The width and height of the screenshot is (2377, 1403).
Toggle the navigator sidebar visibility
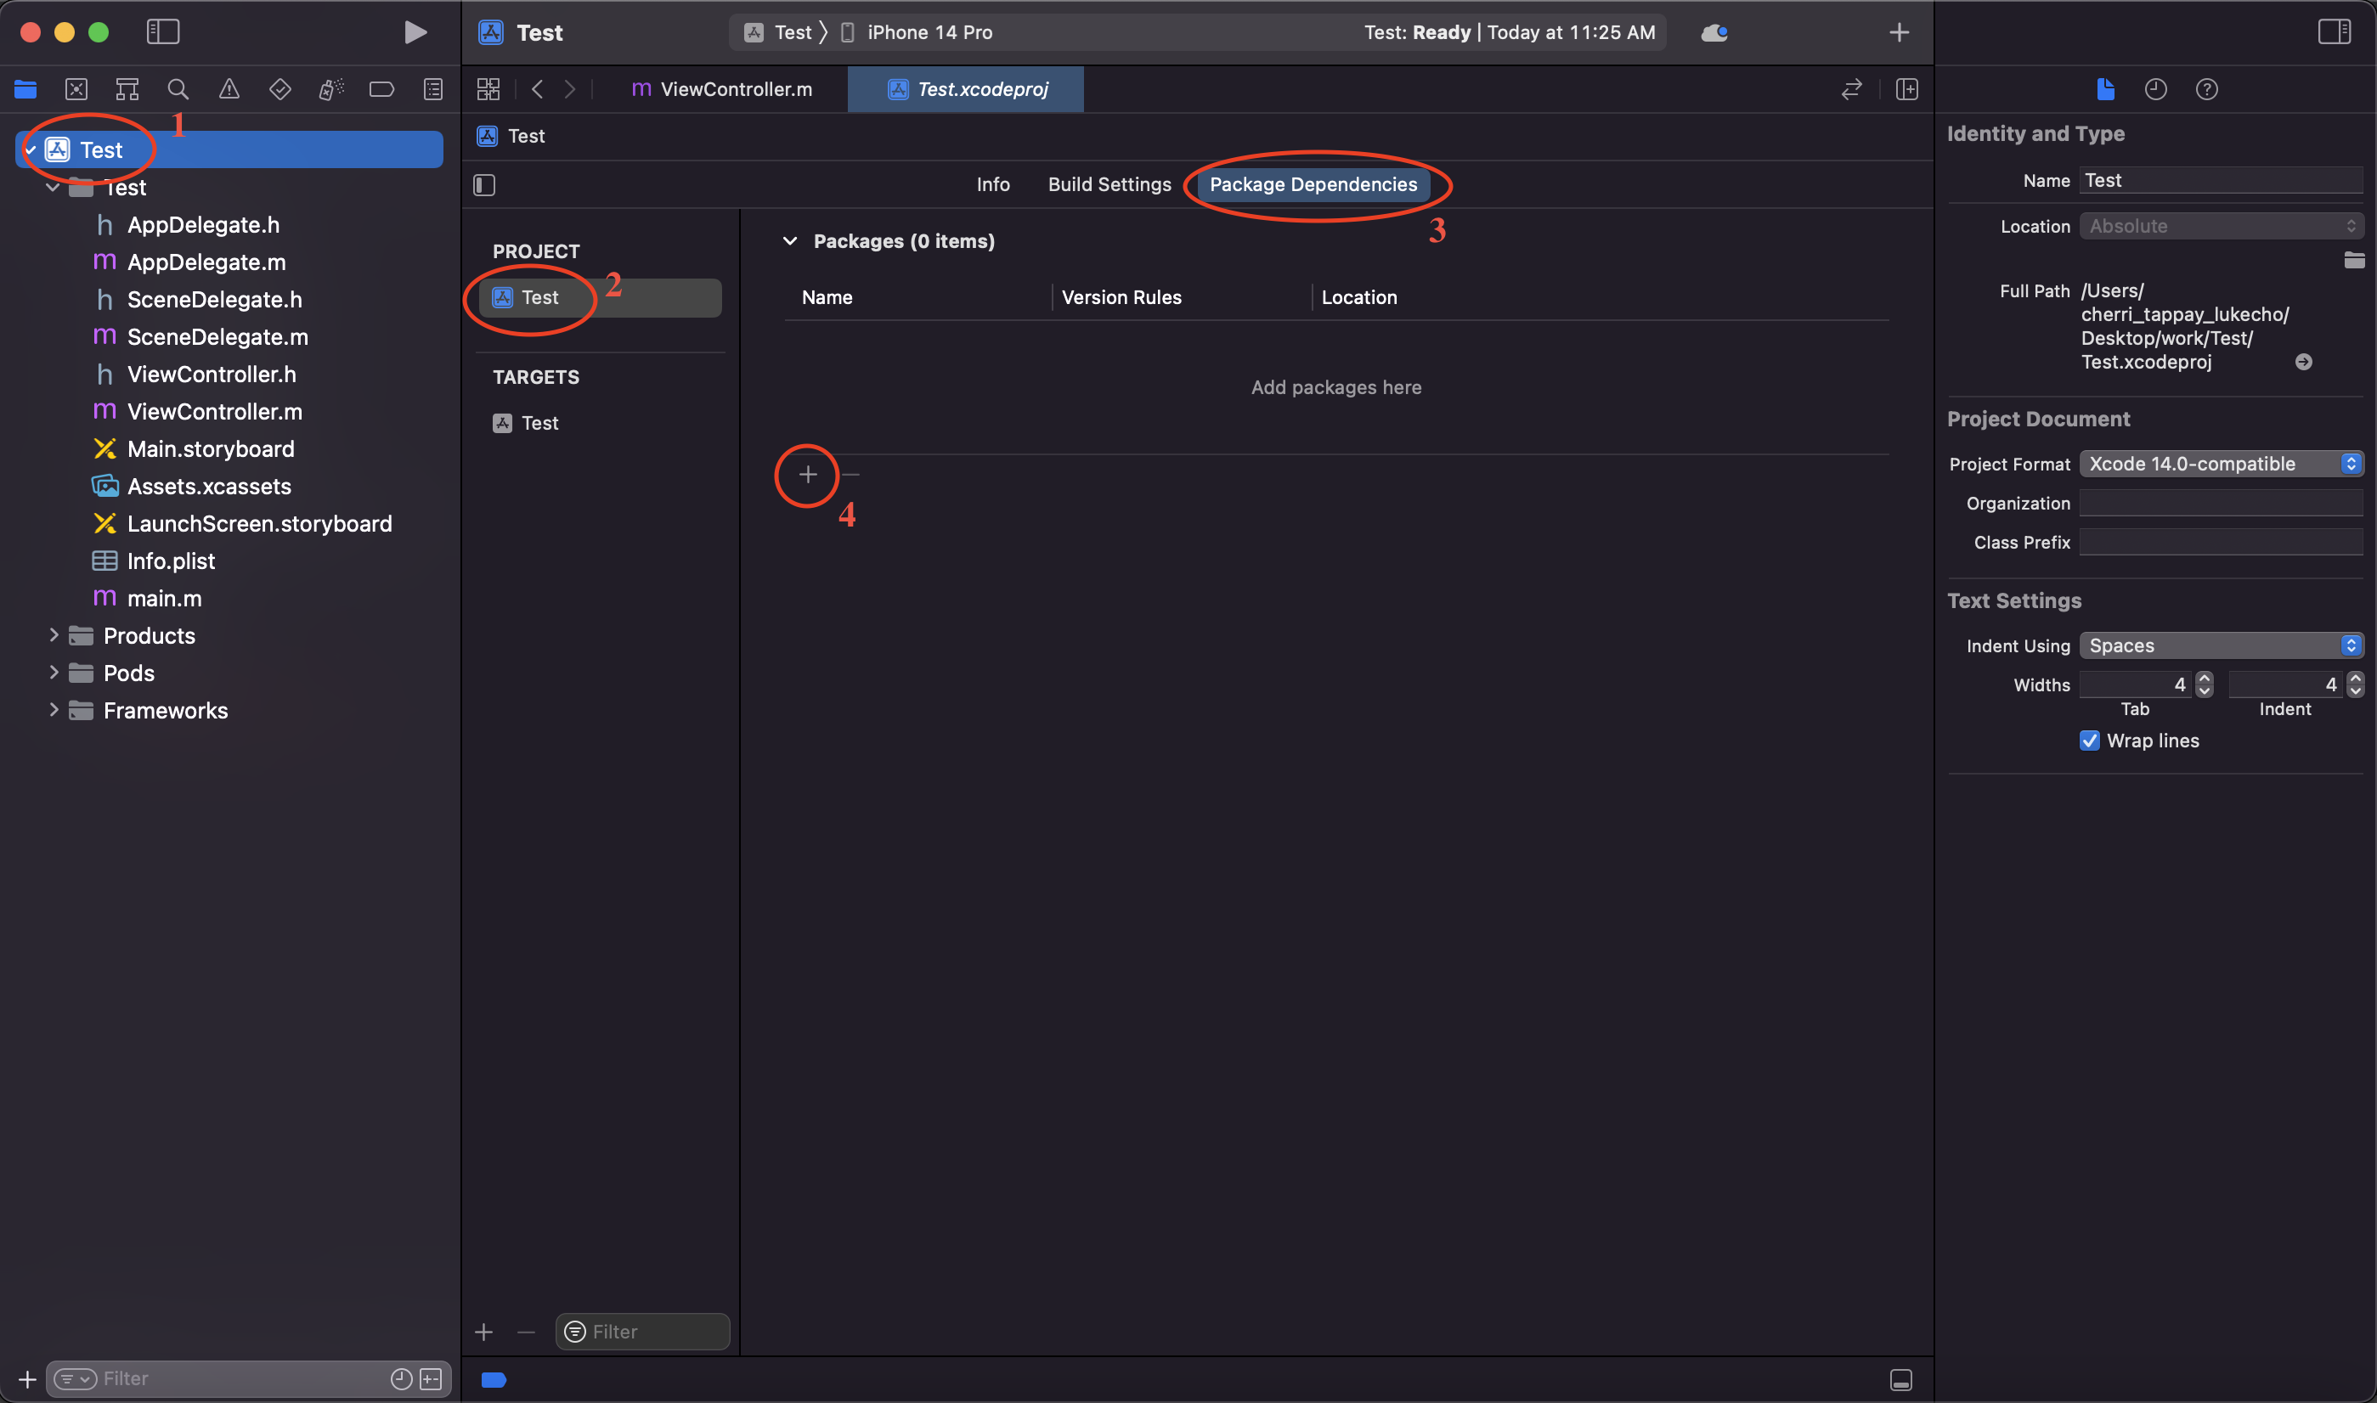[162, 32]
